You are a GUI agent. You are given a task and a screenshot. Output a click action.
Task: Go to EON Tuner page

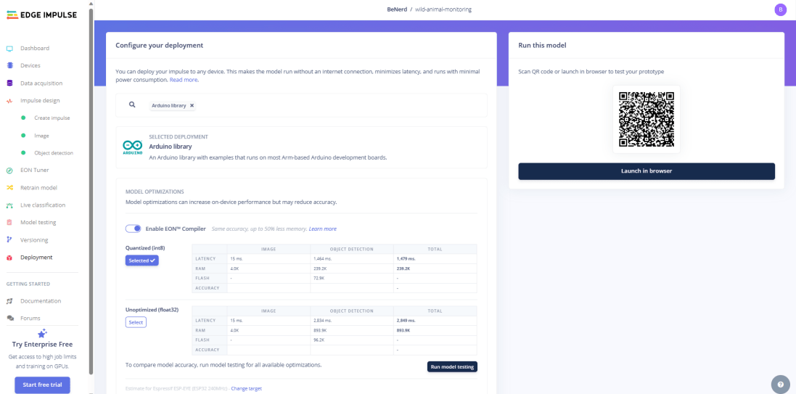[35, 170]
